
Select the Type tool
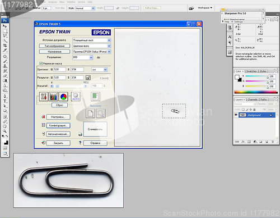(5, 101)
